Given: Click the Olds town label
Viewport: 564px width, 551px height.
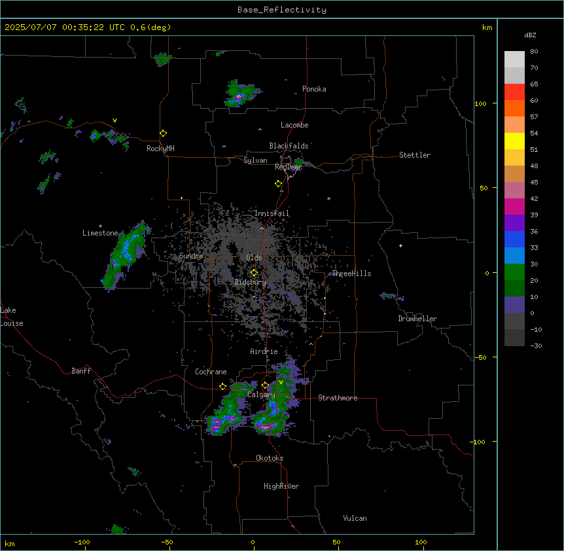Looking at the screenshot, I should pyautogui.click(x=254, y=258).
